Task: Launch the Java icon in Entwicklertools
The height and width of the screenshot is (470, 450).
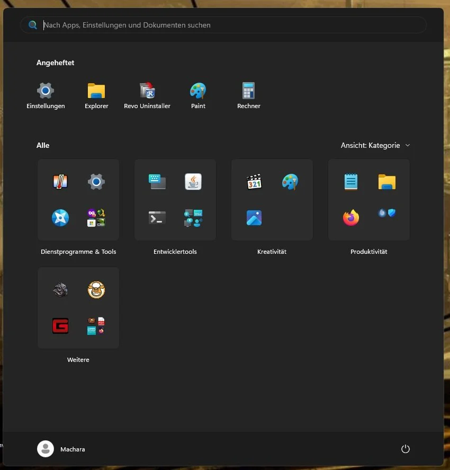Action: (193, 182)
